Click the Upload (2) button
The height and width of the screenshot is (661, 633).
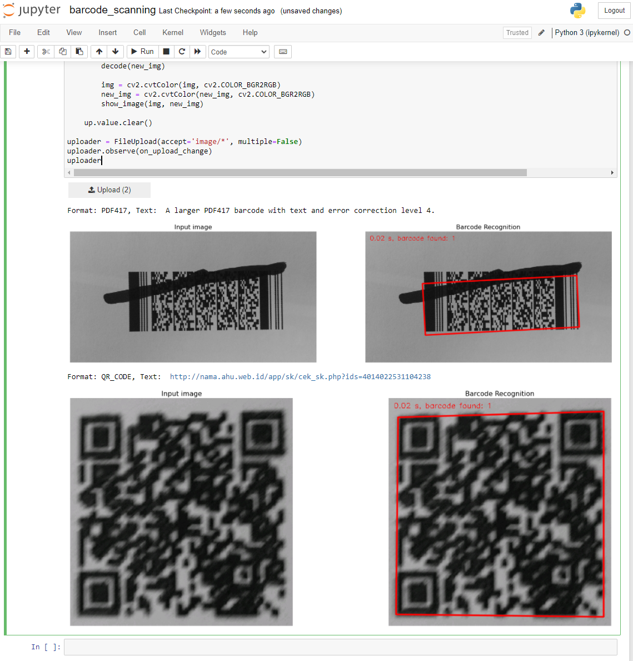(x=109, y=190)
